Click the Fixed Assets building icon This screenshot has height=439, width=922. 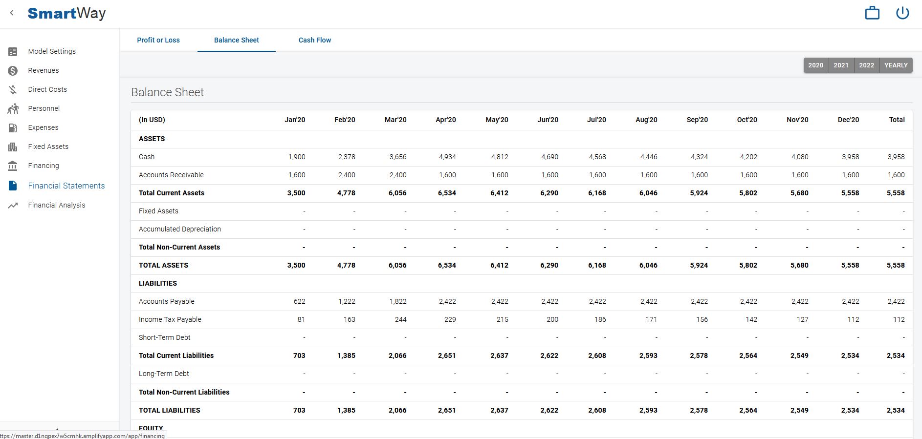coord(13,146)
